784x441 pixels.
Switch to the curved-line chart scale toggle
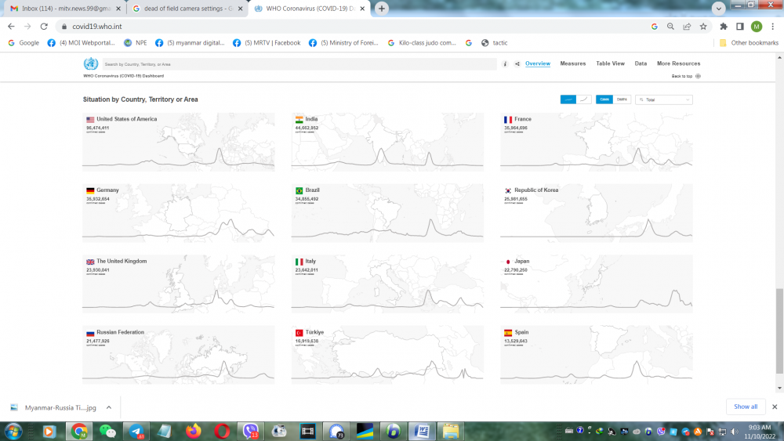(x=584, y=99)
